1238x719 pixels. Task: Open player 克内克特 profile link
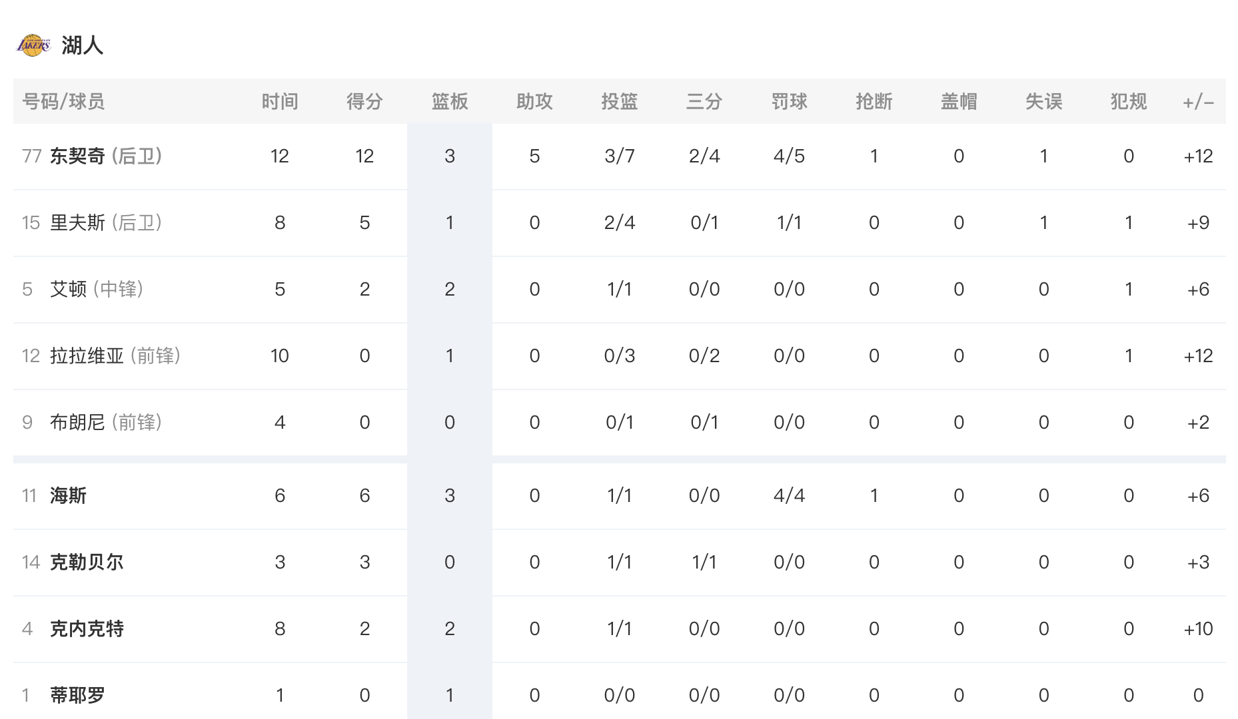[x=87, y=628]
